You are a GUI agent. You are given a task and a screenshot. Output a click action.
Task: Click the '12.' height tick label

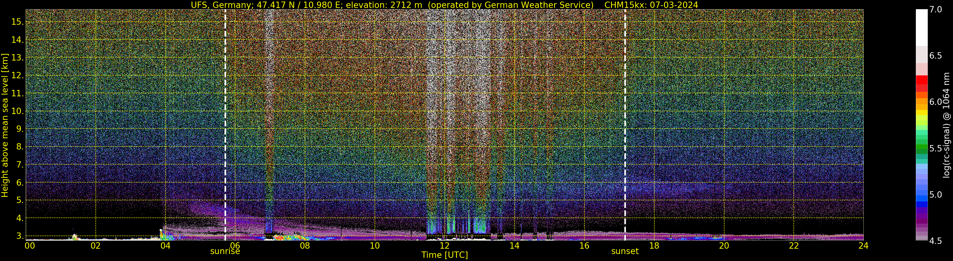(17, 75)
